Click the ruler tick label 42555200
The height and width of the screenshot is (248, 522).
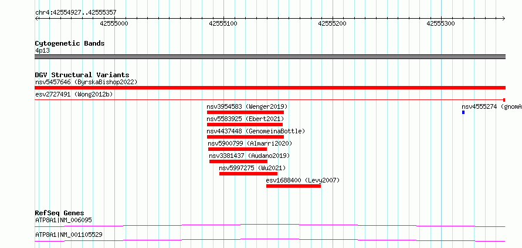pos(332,23)
